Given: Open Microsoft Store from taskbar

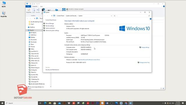Looking at the screenshot, I should point(55,103).
